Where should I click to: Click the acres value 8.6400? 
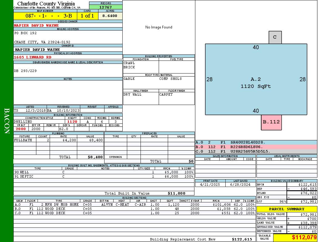click(110, 16)
